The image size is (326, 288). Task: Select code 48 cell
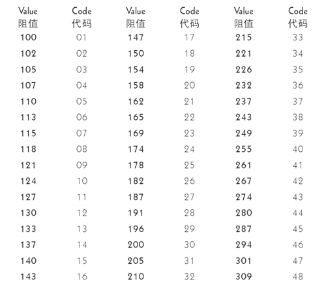tap(298, 276)
